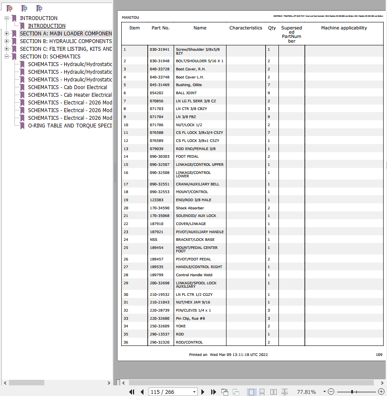Collapse the SECTION D: SCHEMATICS node
Screen dimensions: 387x396
pos(7,57)
